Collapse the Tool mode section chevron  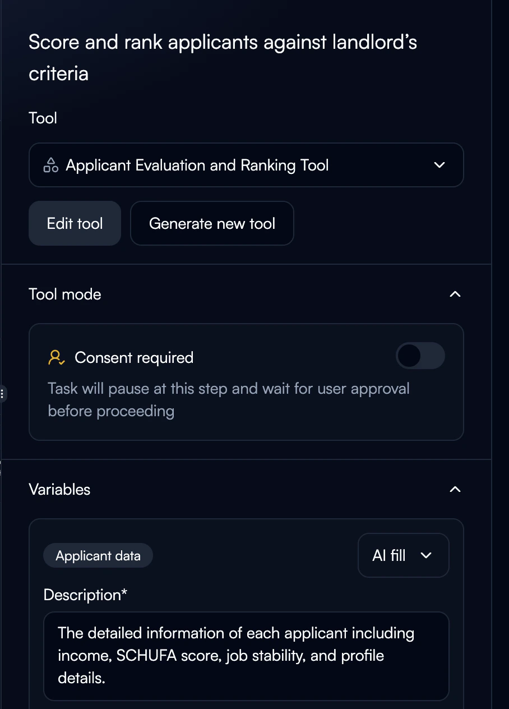pyautogui.click(x=455, y=294)
